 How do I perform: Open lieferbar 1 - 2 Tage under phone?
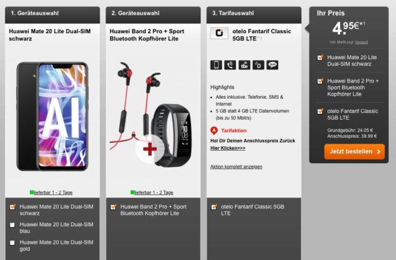coord(53,192)
